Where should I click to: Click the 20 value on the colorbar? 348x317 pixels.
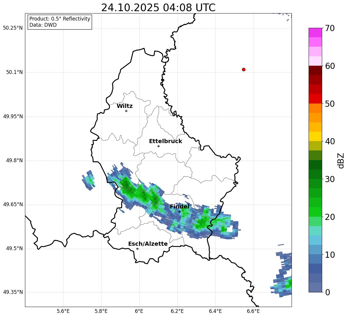tap(330, 217)
